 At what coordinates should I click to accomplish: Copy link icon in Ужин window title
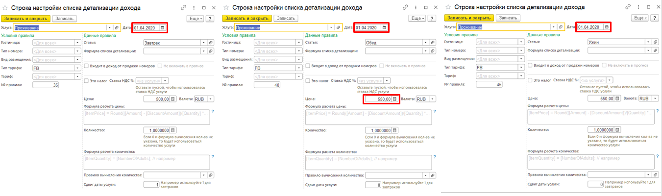628,8
